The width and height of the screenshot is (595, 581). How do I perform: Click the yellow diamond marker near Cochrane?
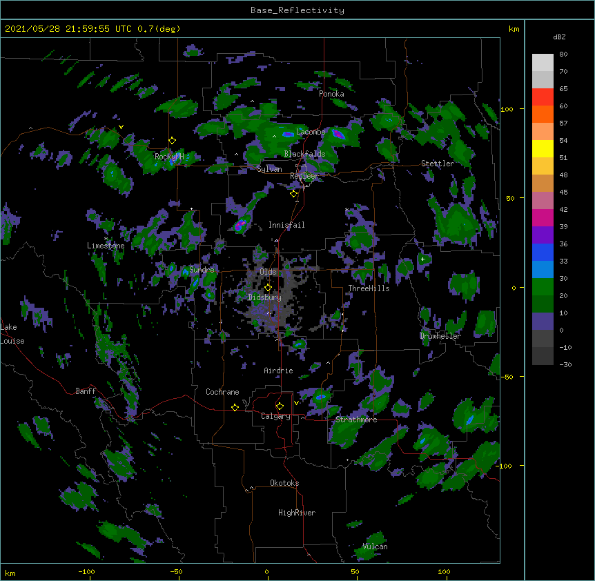click(x=235, y=407)
